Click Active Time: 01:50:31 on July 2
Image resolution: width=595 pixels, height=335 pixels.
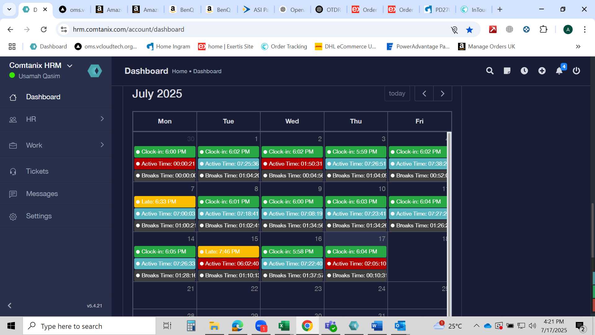click(292, 164)
